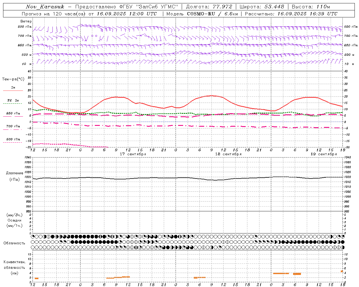359x287 pixels.
Task: Click the Модель COSMO-RU / 6.6км label
Action: click(x=202, y=14)
